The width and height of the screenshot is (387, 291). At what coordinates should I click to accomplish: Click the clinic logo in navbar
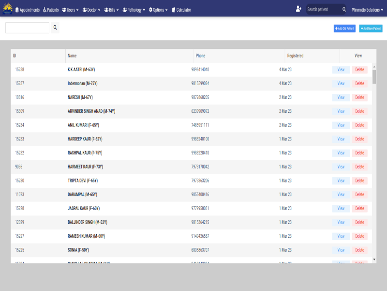(7, 9)
